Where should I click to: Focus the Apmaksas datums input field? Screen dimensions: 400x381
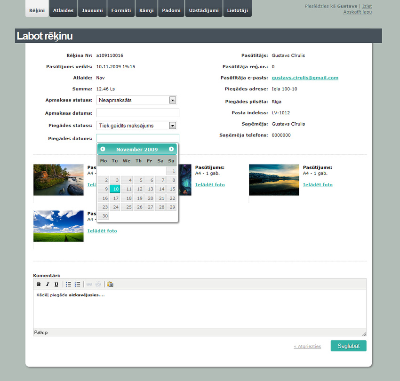[137, 113]
